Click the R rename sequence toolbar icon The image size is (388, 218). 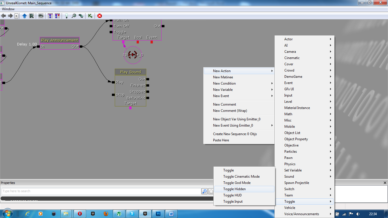[x=32, y=16]
